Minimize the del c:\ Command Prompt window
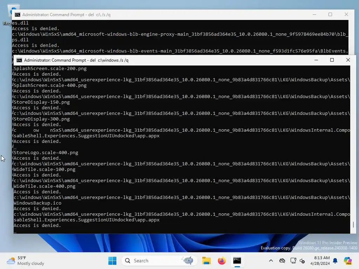The image size is (359, 269). (x=314, y=14)
